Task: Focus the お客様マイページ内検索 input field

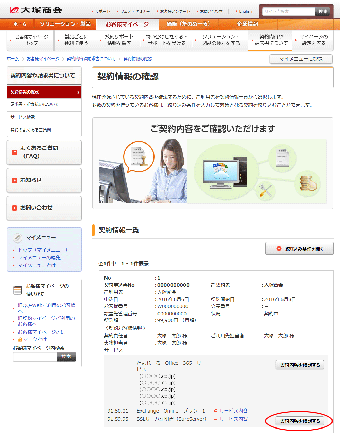Action: 35,357
